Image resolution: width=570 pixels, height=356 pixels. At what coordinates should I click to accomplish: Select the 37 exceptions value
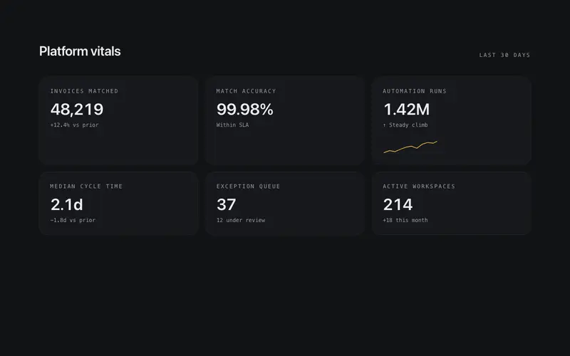[x=226, y=204]
